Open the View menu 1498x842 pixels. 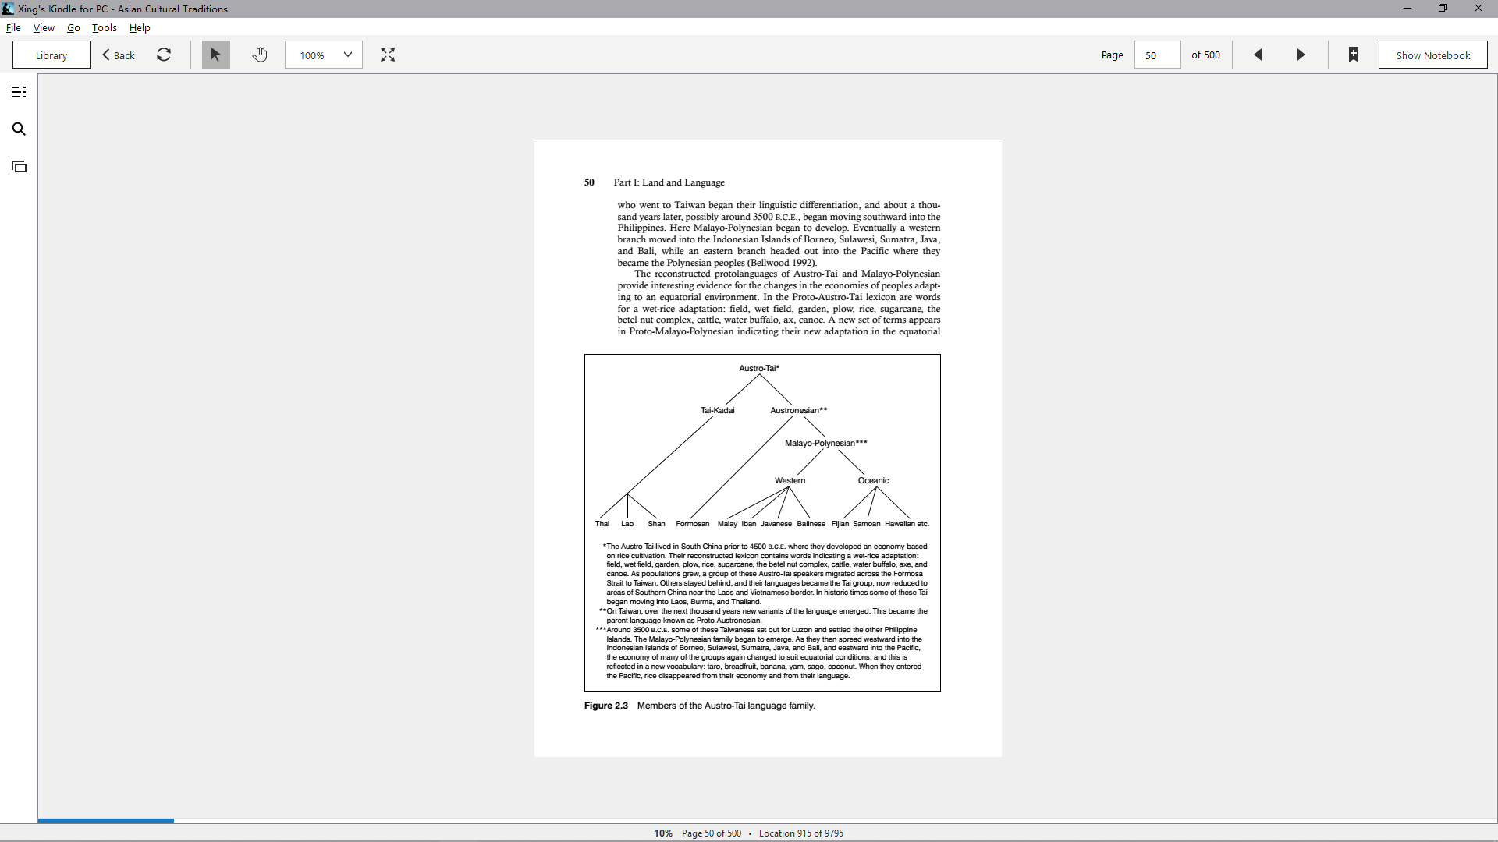tap(44, 27)
